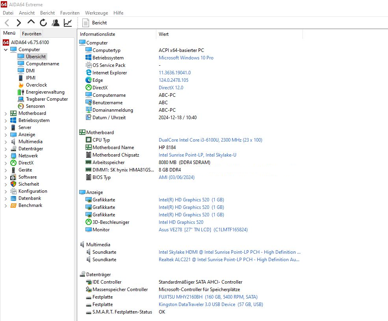Switch to the Favoriten tab
This screenshot has height=321, width=388.
coord(32,34)
